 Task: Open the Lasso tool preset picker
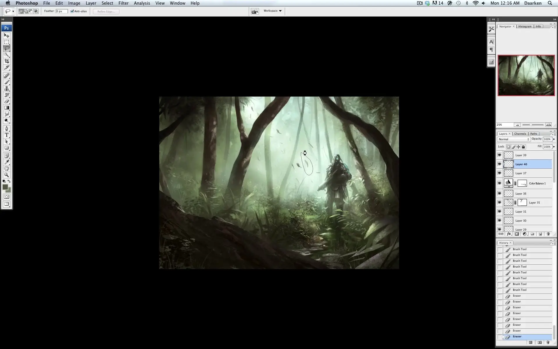13,11
